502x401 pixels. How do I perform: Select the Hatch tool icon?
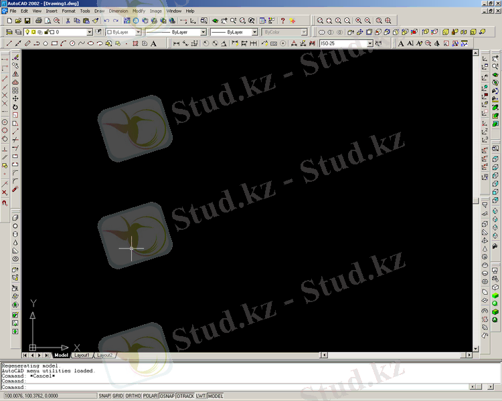click(x=135, y=43)
